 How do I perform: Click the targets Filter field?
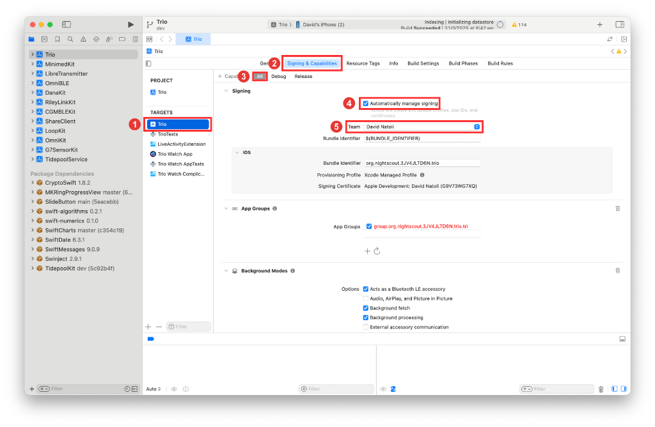(x=189, y=327)
